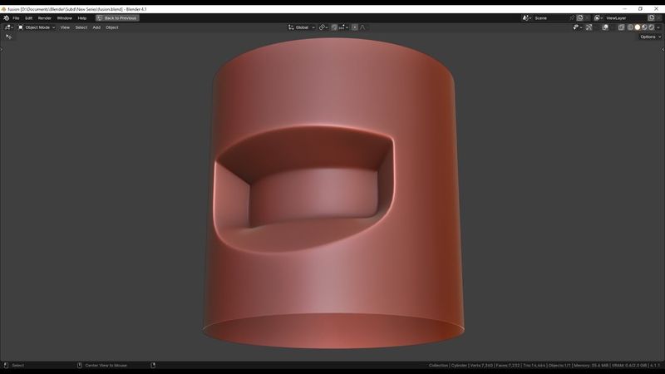Select solid viewport shading mode
The width and height of the screenshot is (665, 374).
pos(638,27)
